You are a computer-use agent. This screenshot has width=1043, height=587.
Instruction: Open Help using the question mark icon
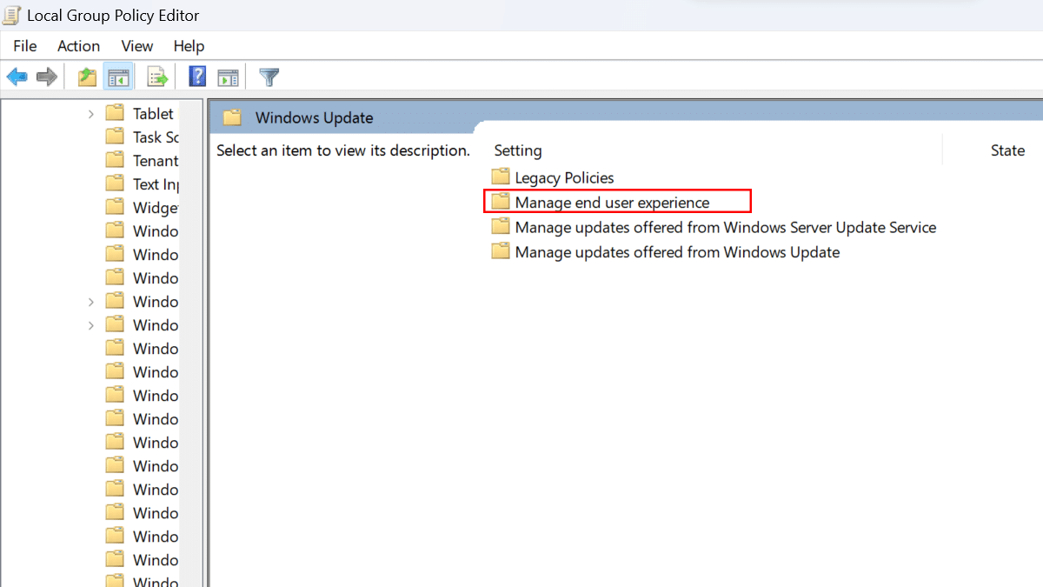(x=197, y=77)
